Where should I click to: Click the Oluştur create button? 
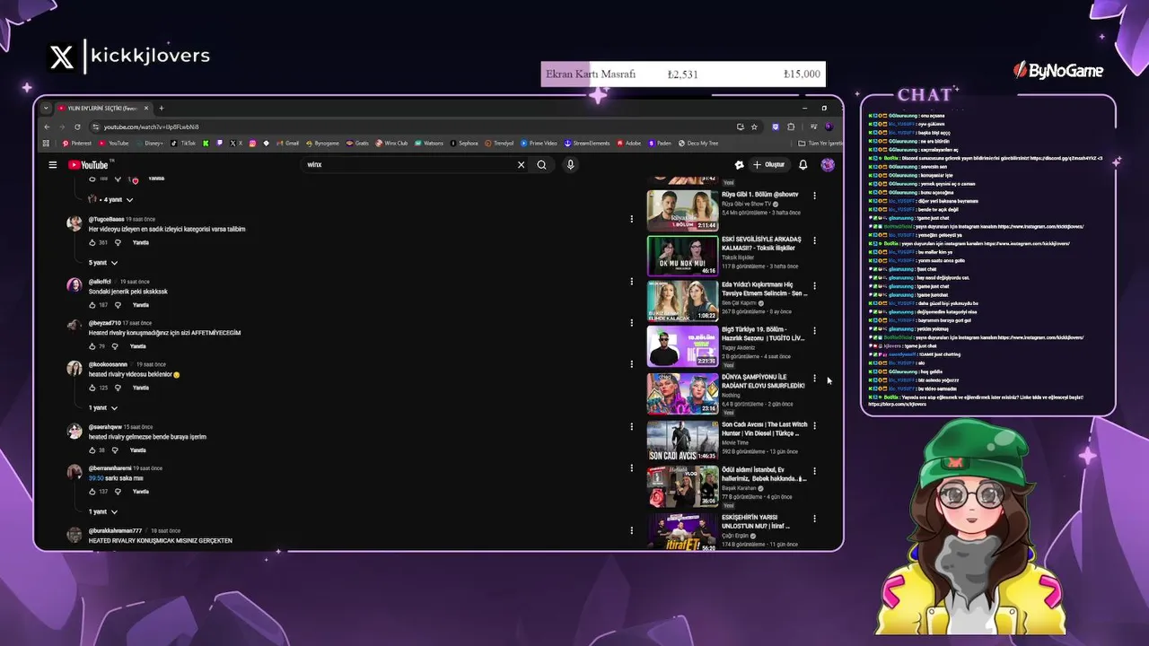tap(769, 165)
